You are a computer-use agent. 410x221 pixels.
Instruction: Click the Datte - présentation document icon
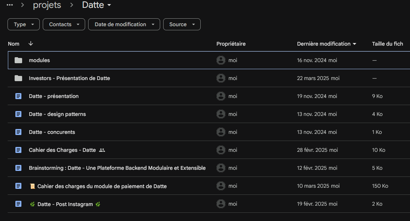pyautogui.click(x=18, y=96)
